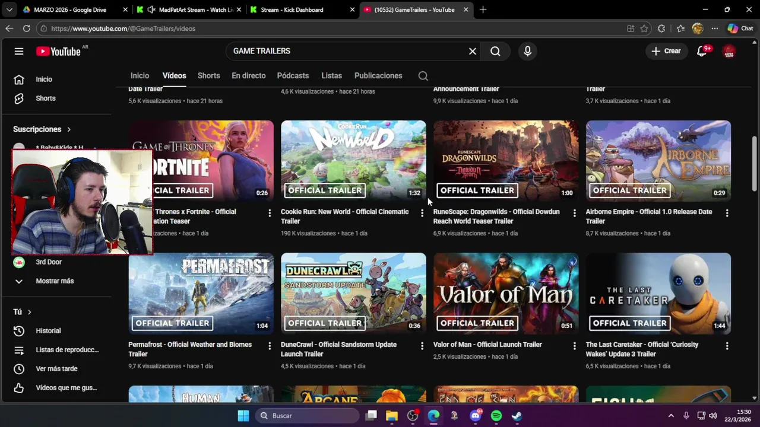Clear the search box with X

(473, 51)
